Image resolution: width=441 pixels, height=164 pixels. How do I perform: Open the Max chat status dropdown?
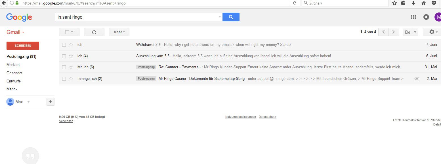click(x=28, y=102)
